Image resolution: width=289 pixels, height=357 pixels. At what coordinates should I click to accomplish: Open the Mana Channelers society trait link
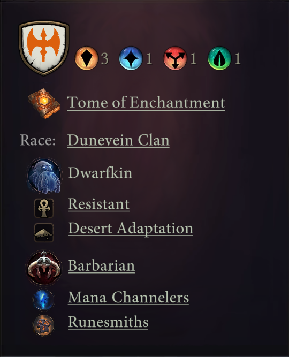tap(128, 297)
